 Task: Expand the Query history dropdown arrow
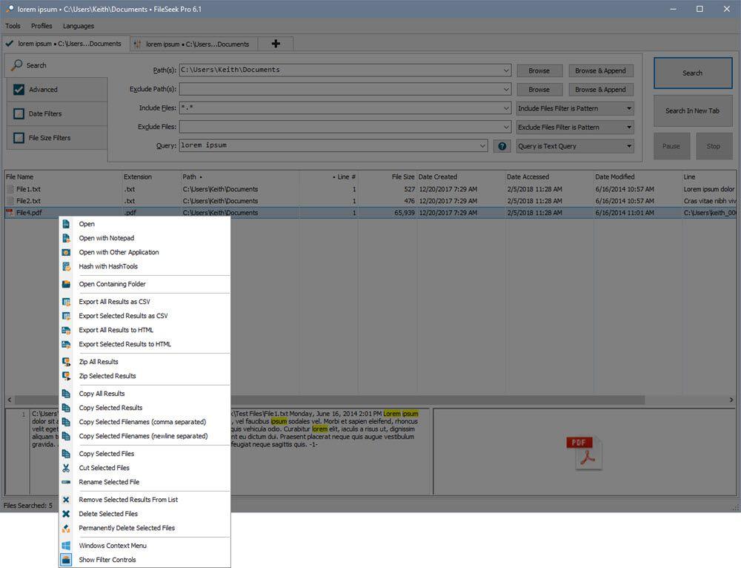pyautogui.click(x=482, y=145)
